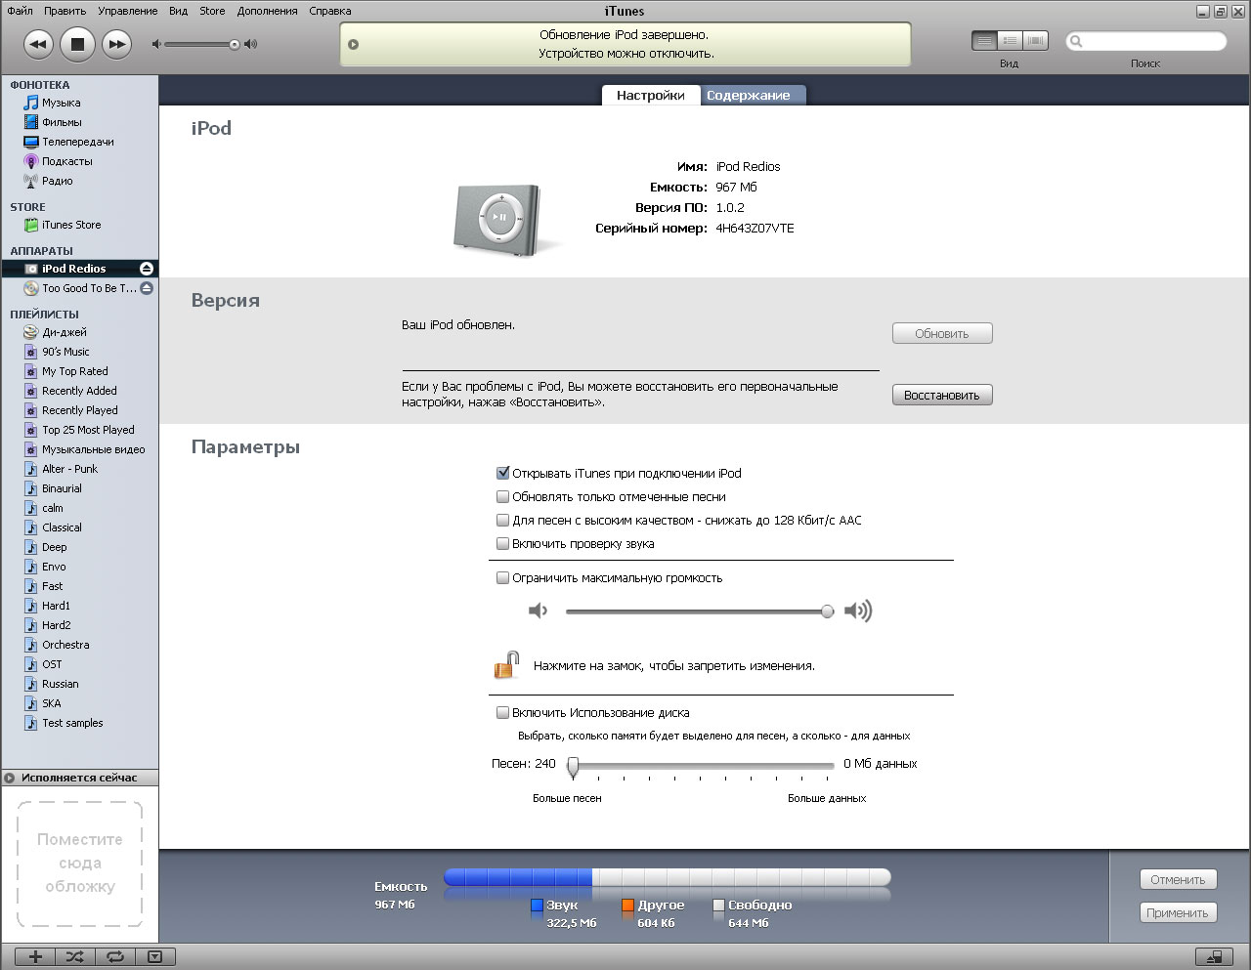Open the Фильмы library icon

pyautogui.click(x=31, y=122)
